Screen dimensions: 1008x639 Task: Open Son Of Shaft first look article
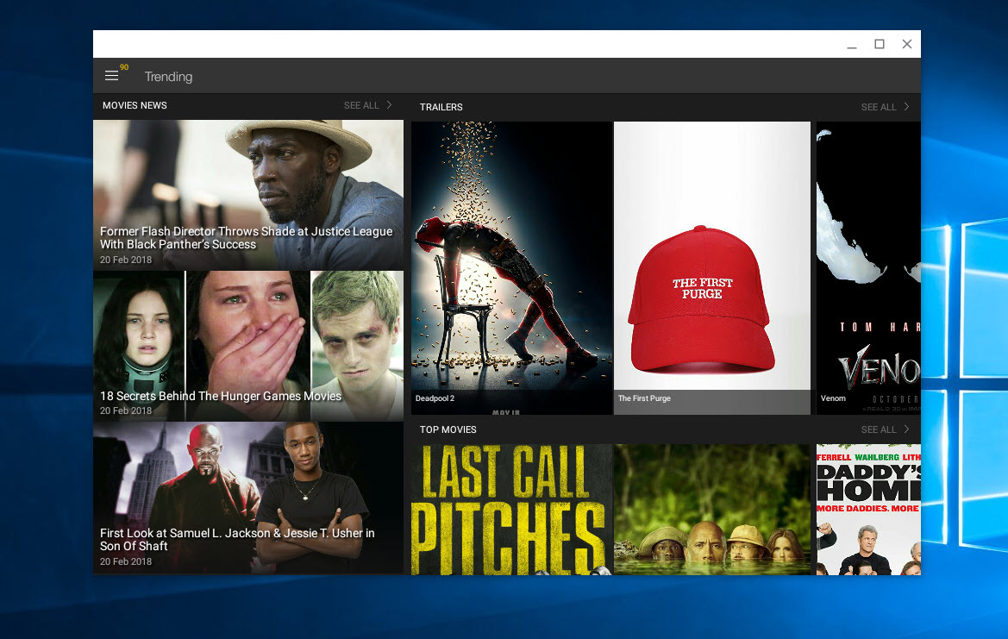point(248,498)
